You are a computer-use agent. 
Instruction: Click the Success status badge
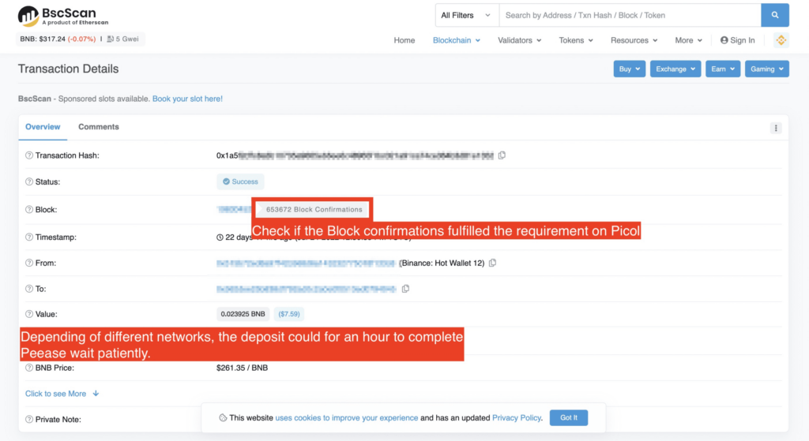(x=240, y=182)
